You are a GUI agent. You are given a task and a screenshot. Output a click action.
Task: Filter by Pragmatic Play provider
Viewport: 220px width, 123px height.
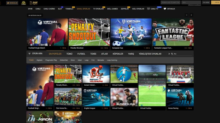point(51,60)
